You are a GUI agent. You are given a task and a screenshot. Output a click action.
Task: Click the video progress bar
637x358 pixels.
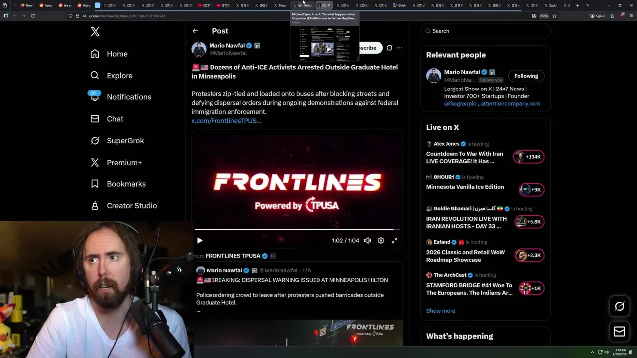click(x=297, y=229)
